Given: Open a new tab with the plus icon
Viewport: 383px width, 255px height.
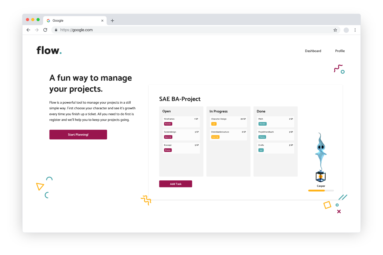Looking at the screenshot, I should tap(112, 21).
